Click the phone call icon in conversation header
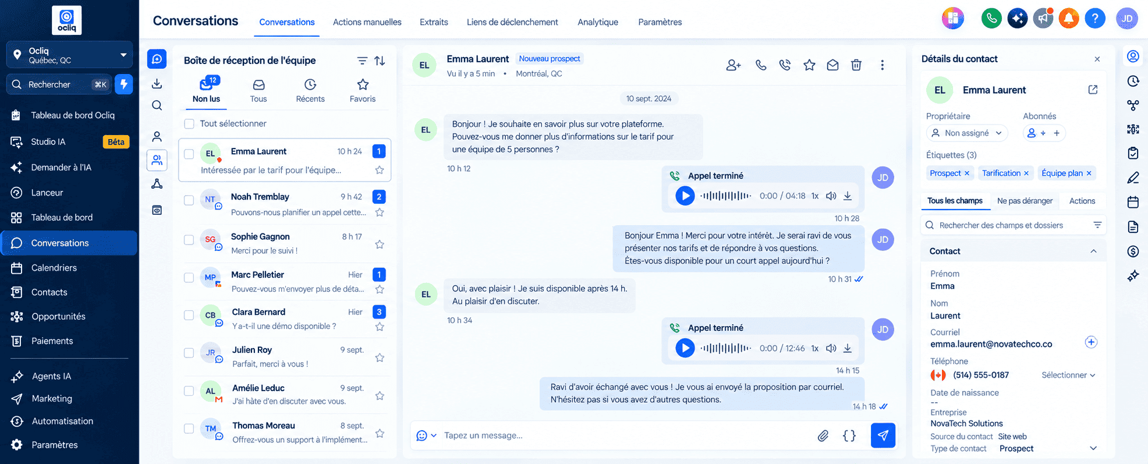Viewport: 1148px width, 464px height. 760,65
